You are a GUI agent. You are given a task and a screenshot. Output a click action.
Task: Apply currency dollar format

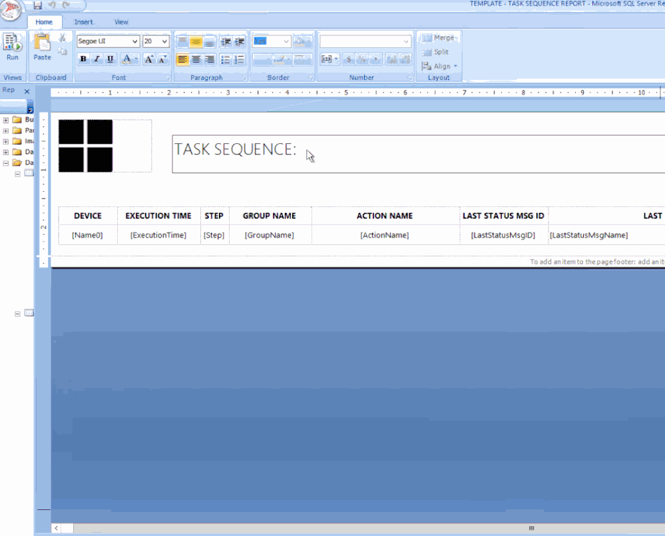pos(349,59)
